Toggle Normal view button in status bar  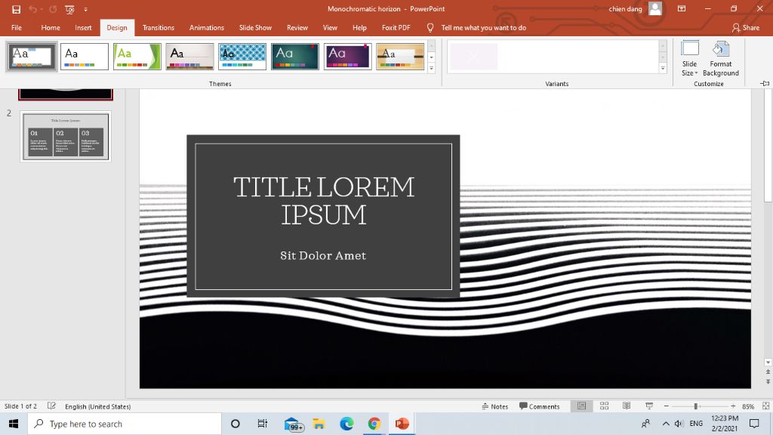[581, 406]
